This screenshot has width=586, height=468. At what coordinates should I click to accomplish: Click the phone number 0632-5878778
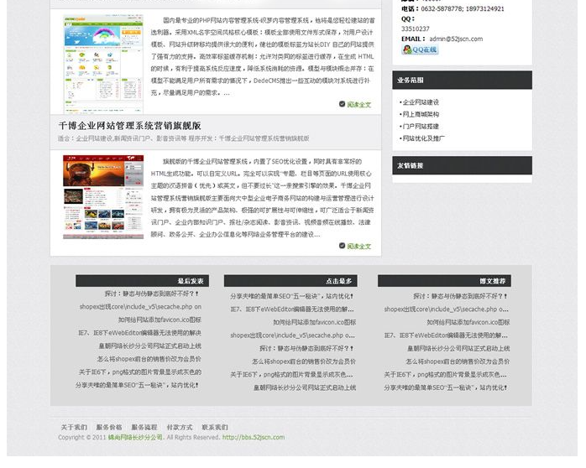(x=442, y=8)
